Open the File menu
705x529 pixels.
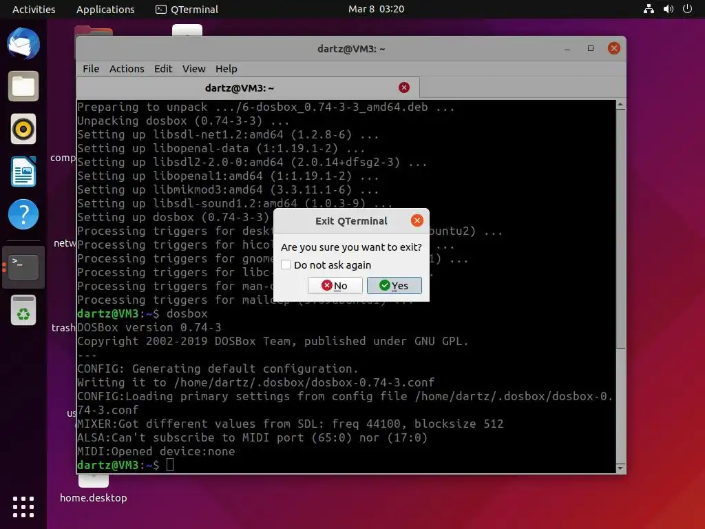coord(91,69)
